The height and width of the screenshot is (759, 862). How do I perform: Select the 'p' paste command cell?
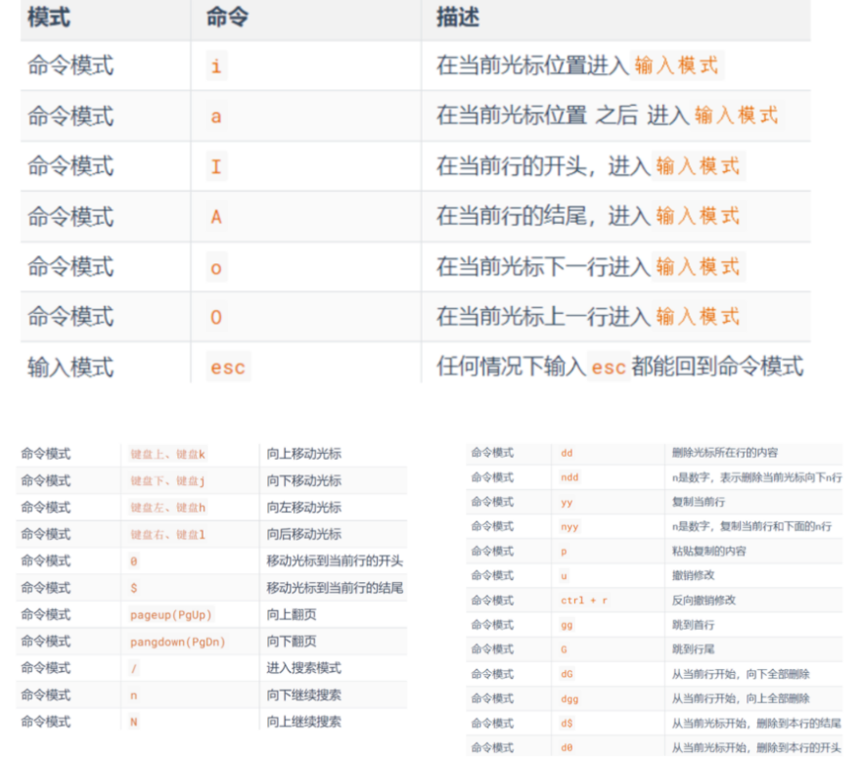[564, 552]
